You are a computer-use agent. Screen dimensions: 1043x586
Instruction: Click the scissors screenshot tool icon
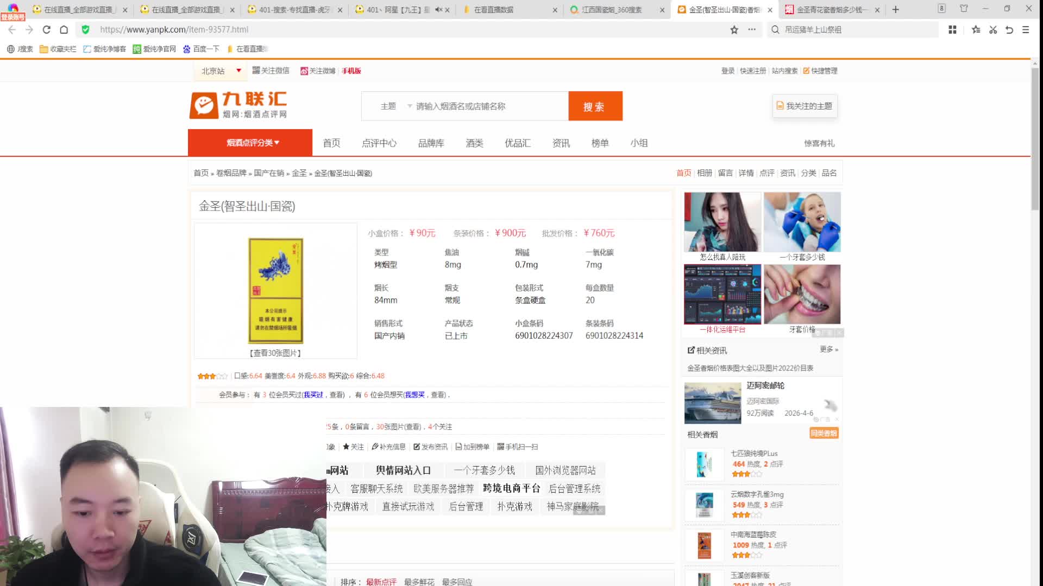point(993,30)
